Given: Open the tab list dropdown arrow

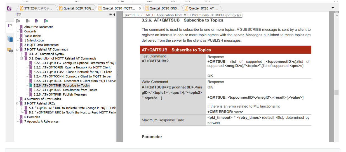Looking at the screenshot, I should [333, 8].
